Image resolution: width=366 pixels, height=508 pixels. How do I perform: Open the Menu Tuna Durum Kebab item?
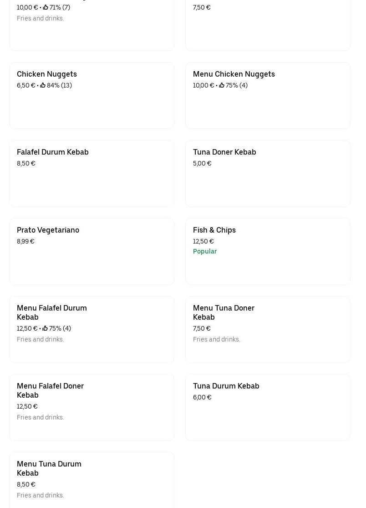[x=91, y=480]
